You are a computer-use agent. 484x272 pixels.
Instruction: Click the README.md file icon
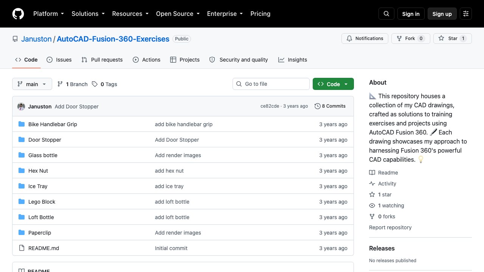pos(22,248)
